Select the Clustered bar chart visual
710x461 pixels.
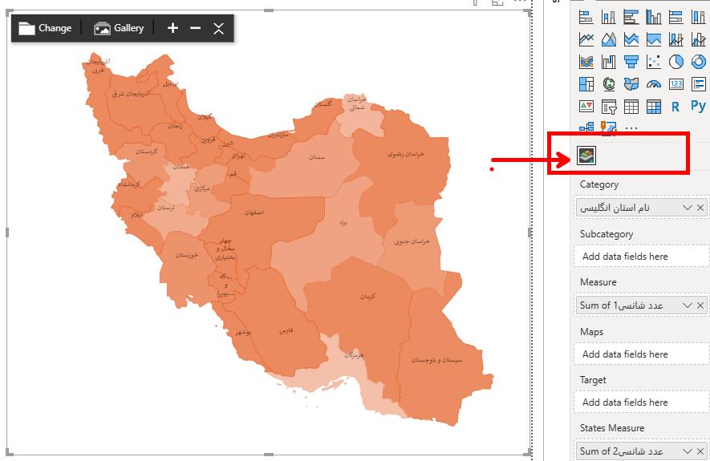pyautogui.click(x=631, y=17)
